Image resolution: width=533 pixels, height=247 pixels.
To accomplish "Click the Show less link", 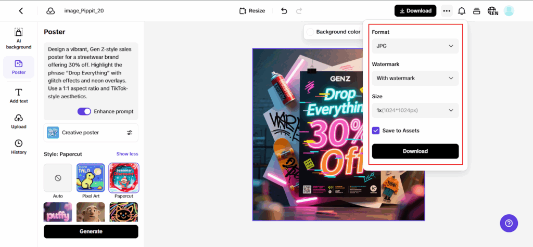I will [x=127, y=154].
